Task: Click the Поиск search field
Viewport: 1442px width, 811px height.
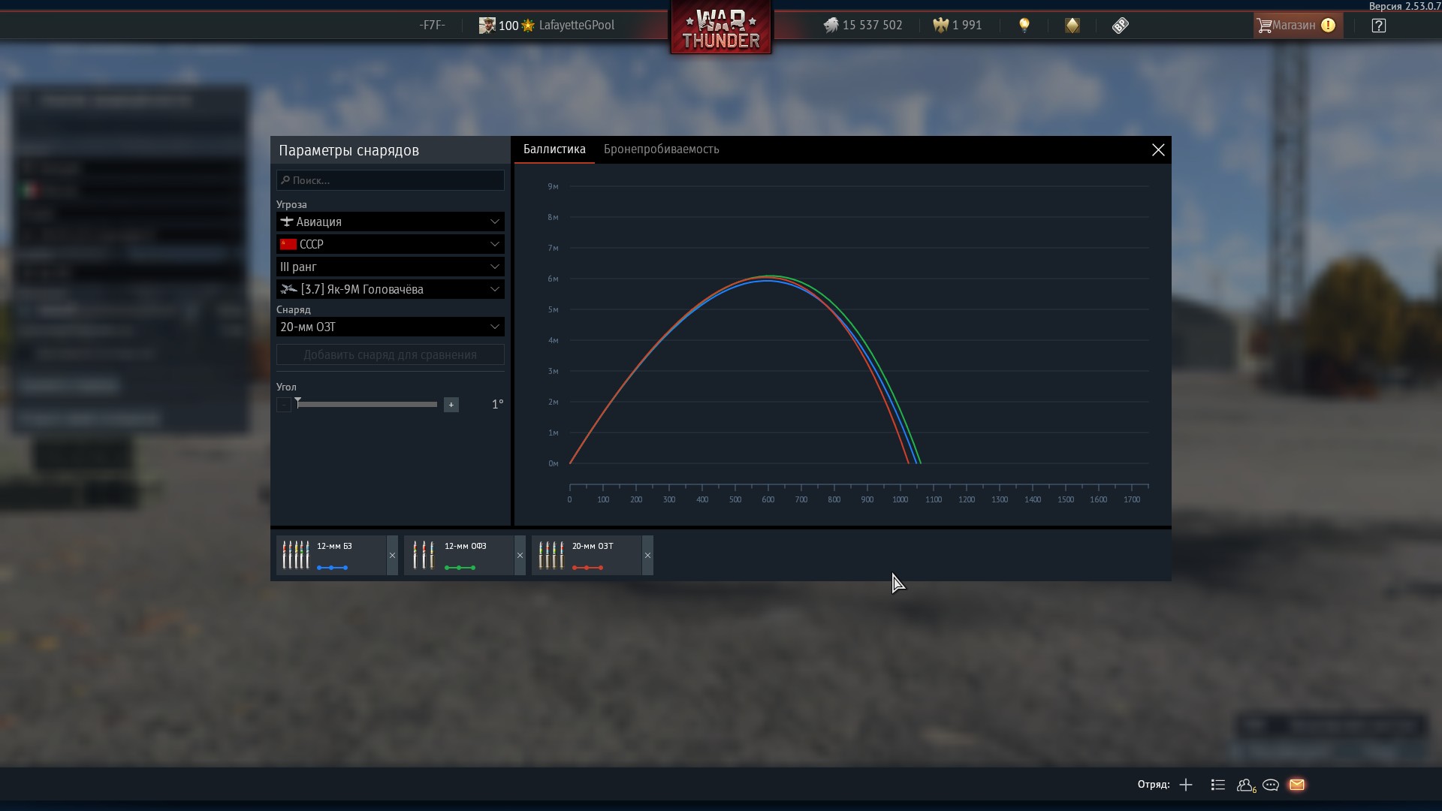Action: 391,180
